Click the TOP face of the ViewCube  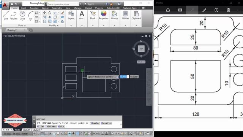[x=141, y=49]
